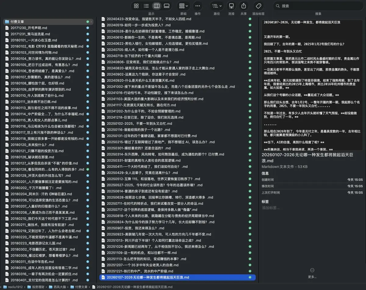Select the 付费文章 folder in left column
Screen dimensions: 366x290
click(x=48, y=22)
